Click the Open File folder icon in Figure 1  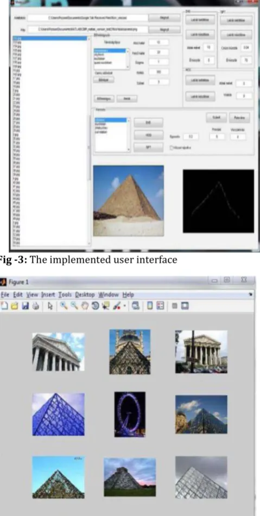[x=15, y=306]
